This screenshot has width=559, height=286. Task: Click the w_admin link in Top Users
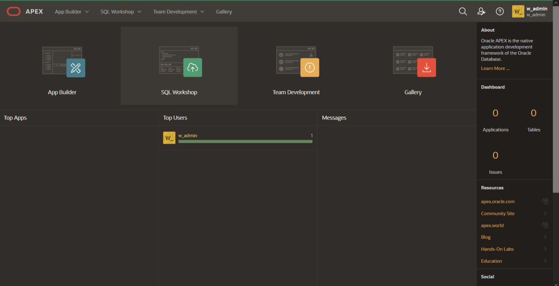point(188,135)
